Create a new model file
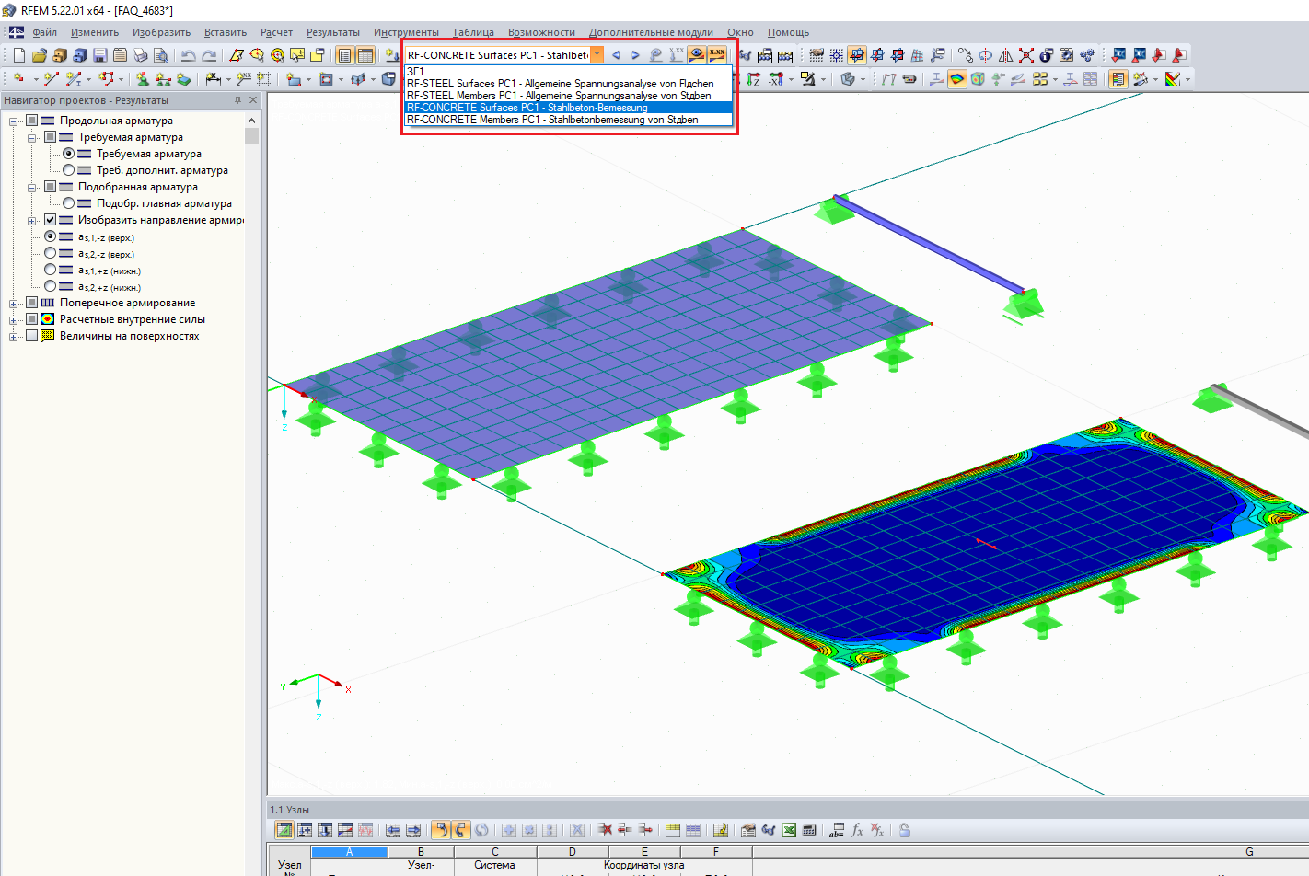The image size is (1309, 876). [x=18, y=55]
